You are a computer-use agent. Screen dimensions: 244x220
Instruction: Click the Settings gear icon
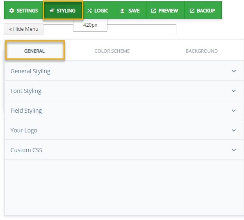[11, 11]
